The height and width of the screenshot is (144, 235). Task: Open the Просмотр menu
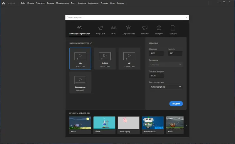coord(41,3)
